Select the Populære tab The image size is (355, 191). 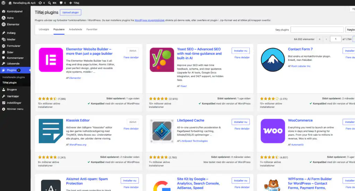[59, 29]
